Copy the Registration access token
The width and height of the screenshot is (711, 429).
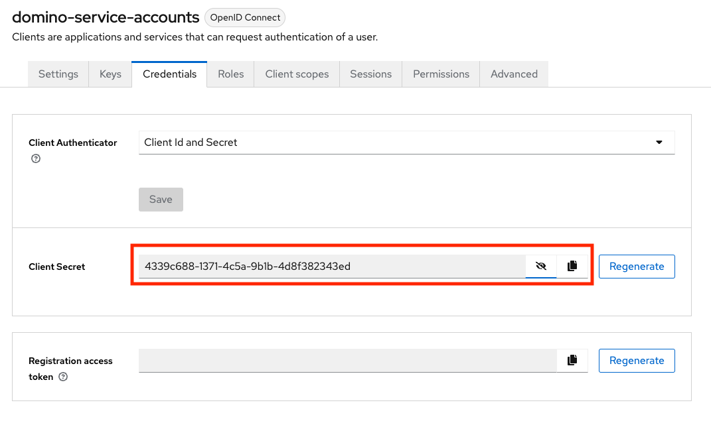[x=572, y=361]
